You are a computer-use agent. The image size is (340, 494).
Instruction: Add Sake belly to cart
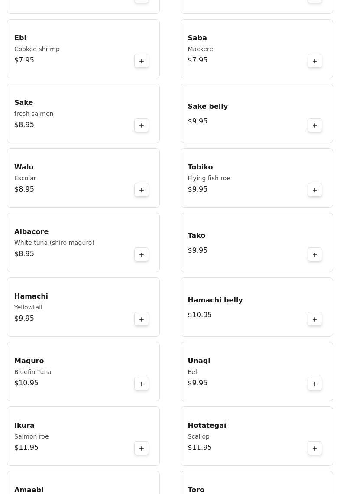pyautogui.click(x=315, y=126)
